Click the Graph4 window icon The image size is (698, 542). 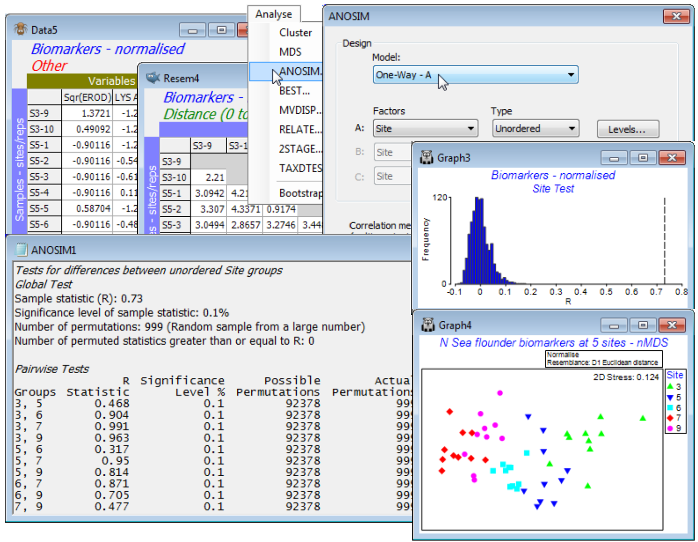pos(428,325)
